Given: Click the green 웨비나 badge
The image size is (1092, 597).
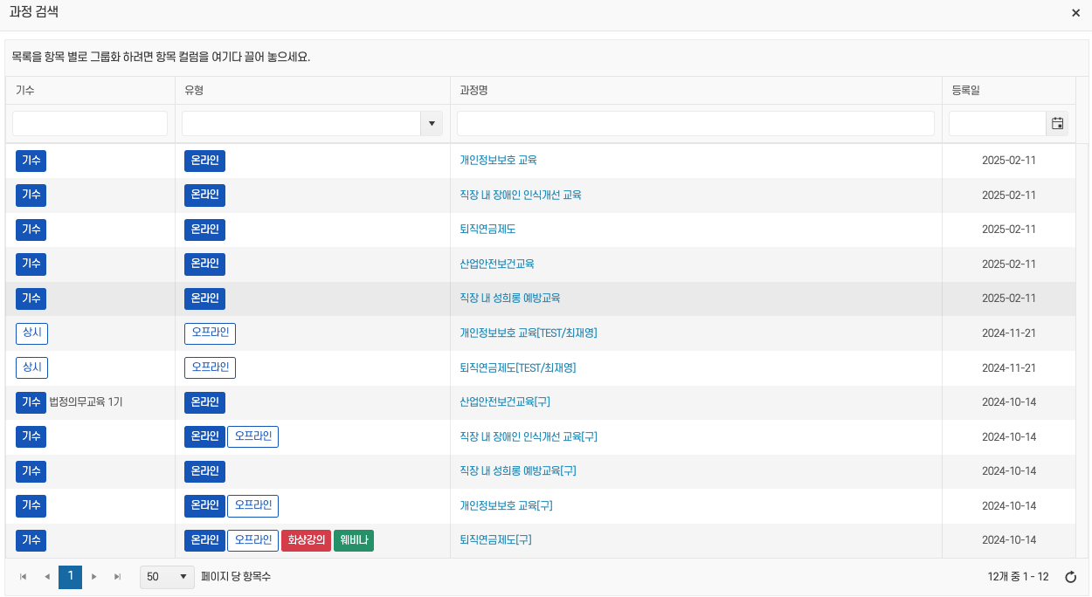Looking at the screenshot, I should pos(353,540).
